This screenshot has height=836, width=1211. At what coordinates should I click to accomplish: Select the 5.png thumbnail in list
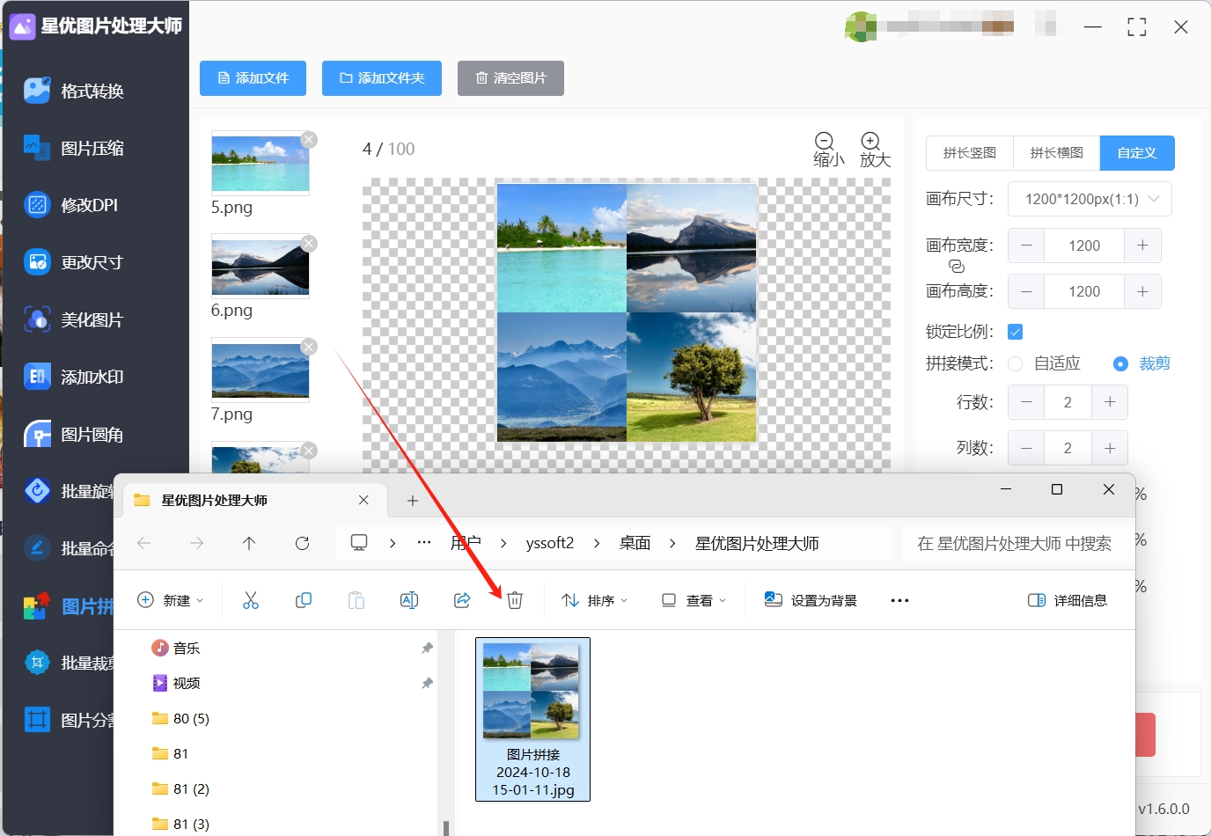point(261,164)
